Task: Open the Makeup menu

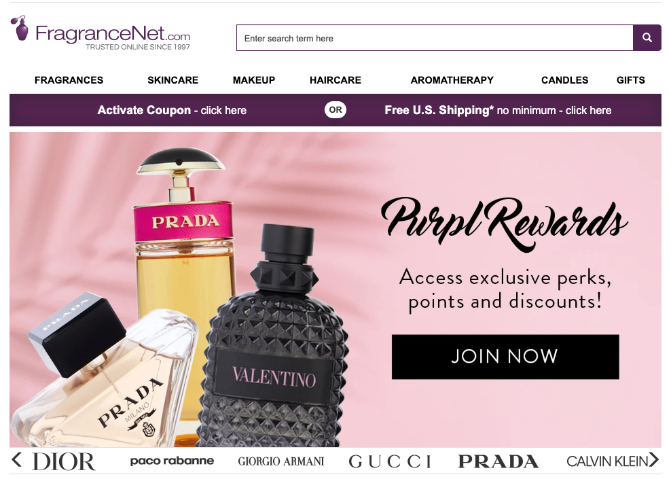Action: [254, 80]
